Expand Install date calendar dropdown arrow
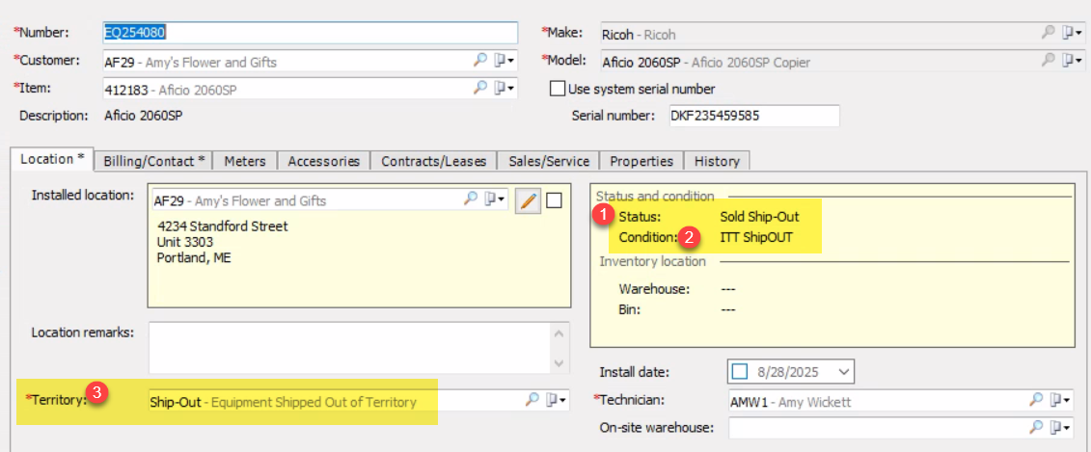Viewport: 1091px width, 452px height. [843, 371]
